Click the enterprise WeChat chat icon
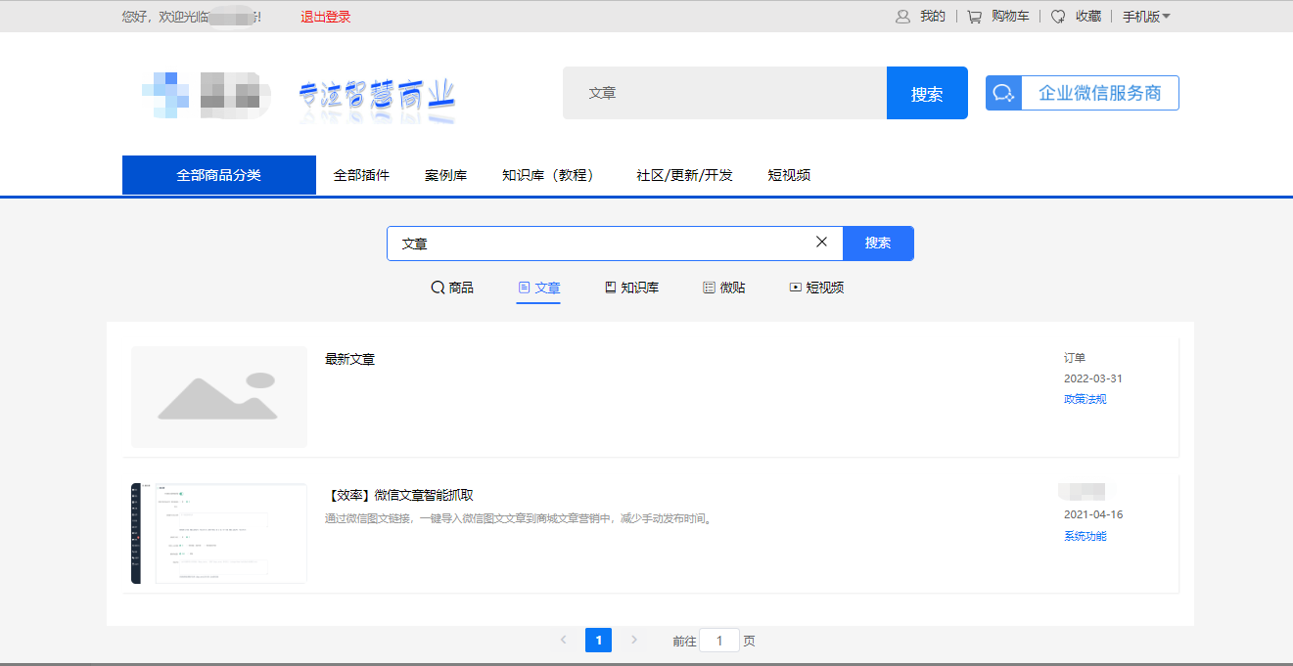Viewport: 1293px width, 666px height. point(1003,93)
